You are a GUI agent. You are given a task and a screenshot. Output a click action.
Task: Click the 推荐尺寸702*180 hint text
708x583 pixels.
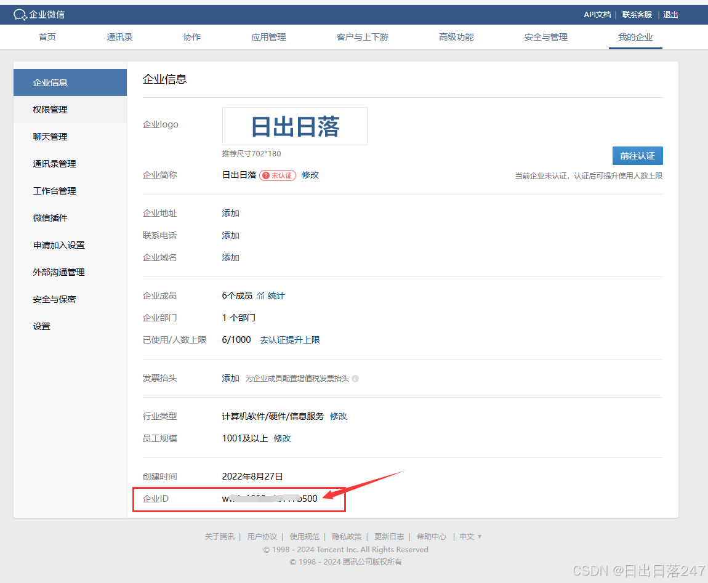[251, 153]
